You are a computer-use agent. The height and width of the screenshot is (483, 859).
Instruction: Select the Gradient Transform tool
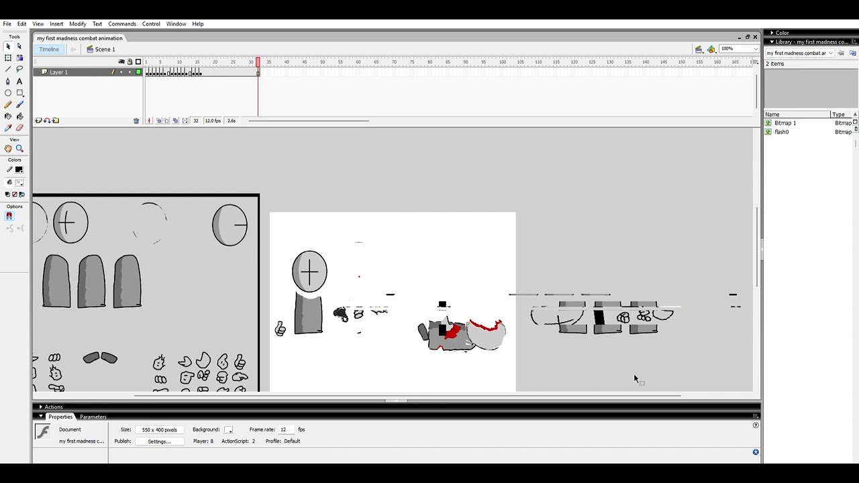coord(19,58)
